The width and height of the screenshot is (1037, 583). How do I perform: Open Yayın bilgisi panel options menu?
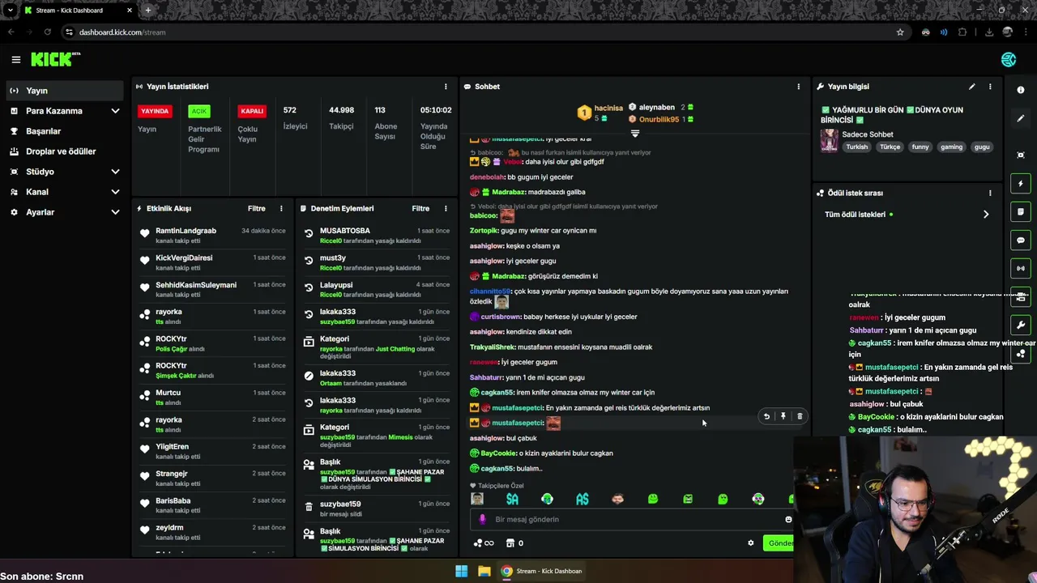coord(990,87)
